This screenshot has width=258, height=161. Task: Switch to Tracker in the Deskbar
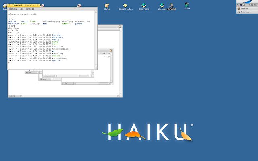point(247,8)
